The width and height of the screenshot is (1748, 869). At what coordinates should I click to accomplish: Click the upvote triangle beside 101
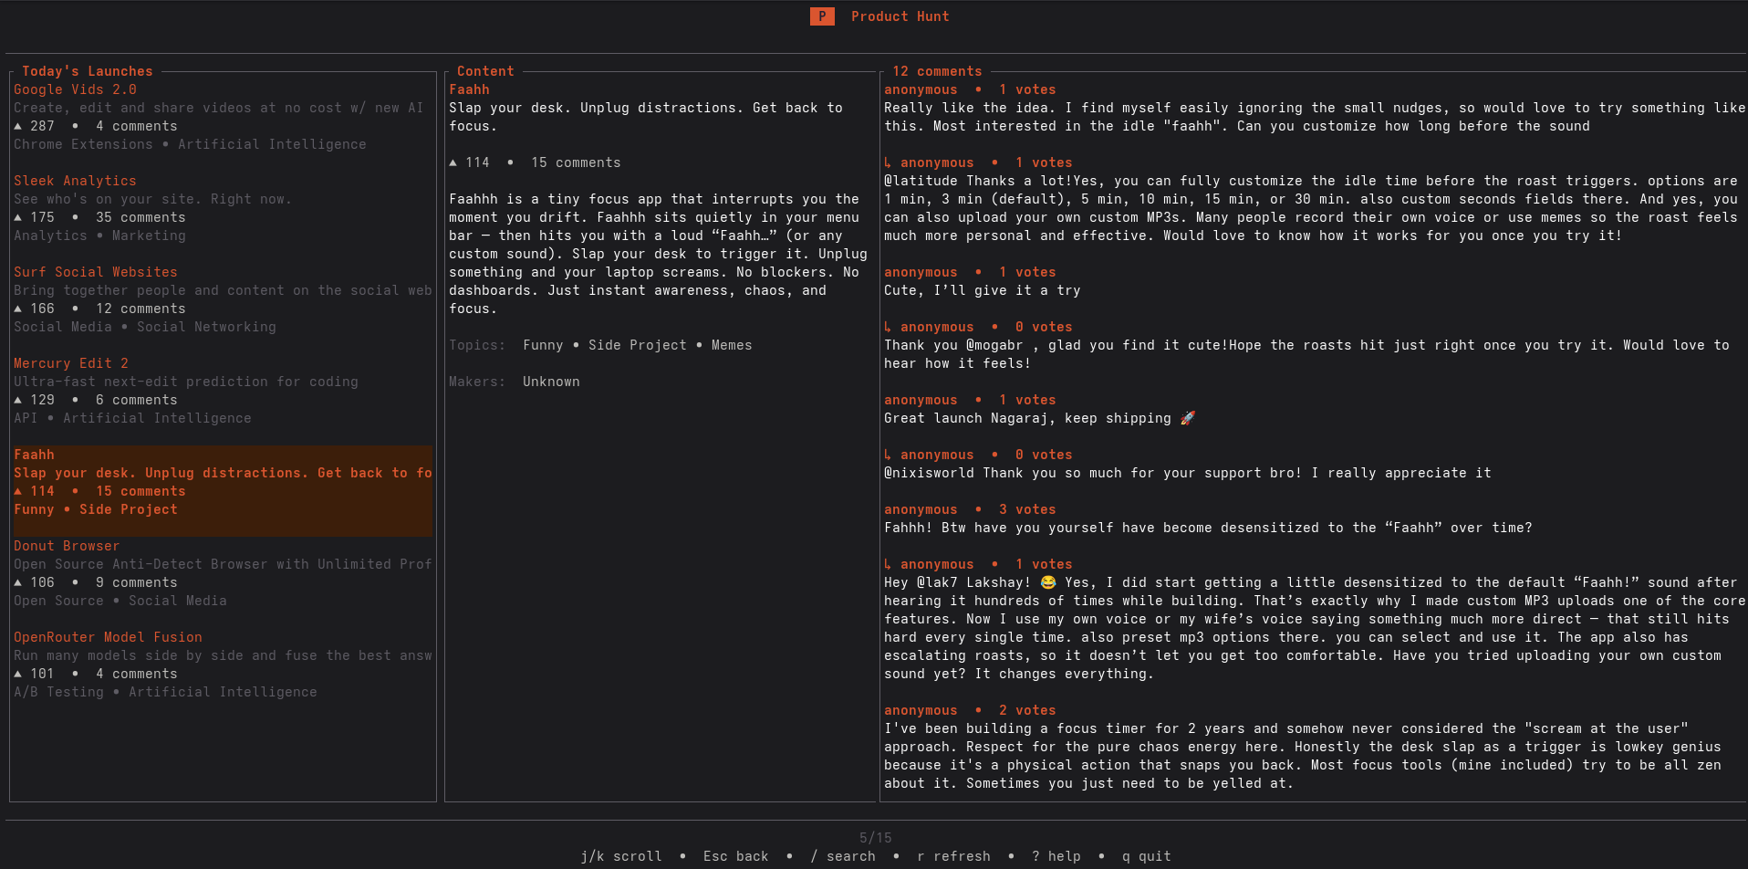pyautogui.click(x=17, y=674)
